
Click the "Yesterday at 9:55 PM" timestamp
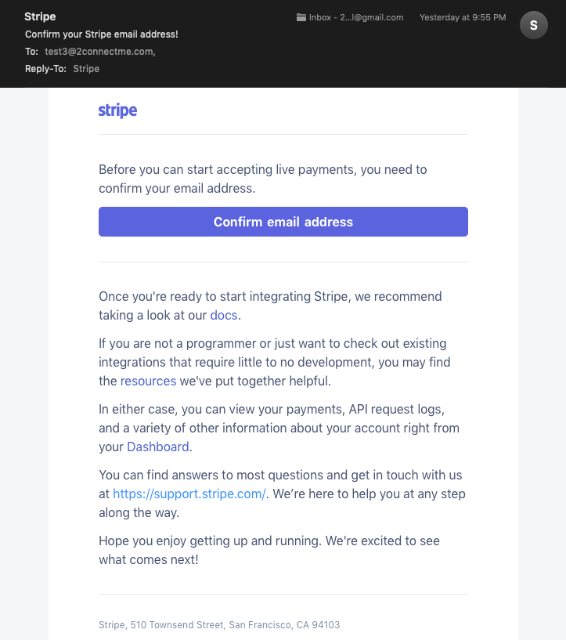click(463, 17)
